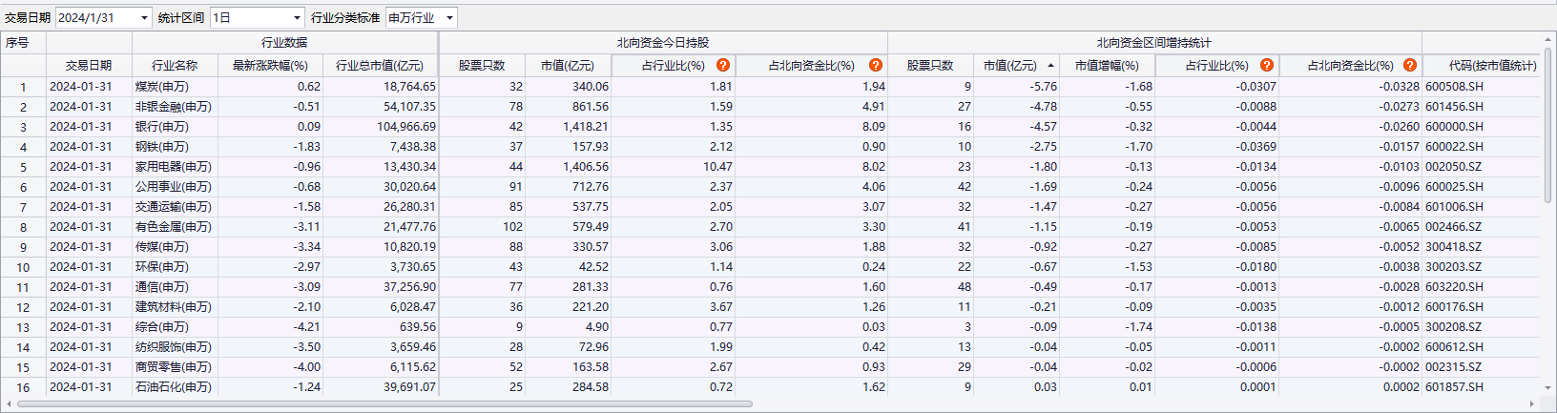Expand the 统计区间 dropdown showing 1日
The width and height of the screenshot is (1557, 413).
tap(297, 18)
